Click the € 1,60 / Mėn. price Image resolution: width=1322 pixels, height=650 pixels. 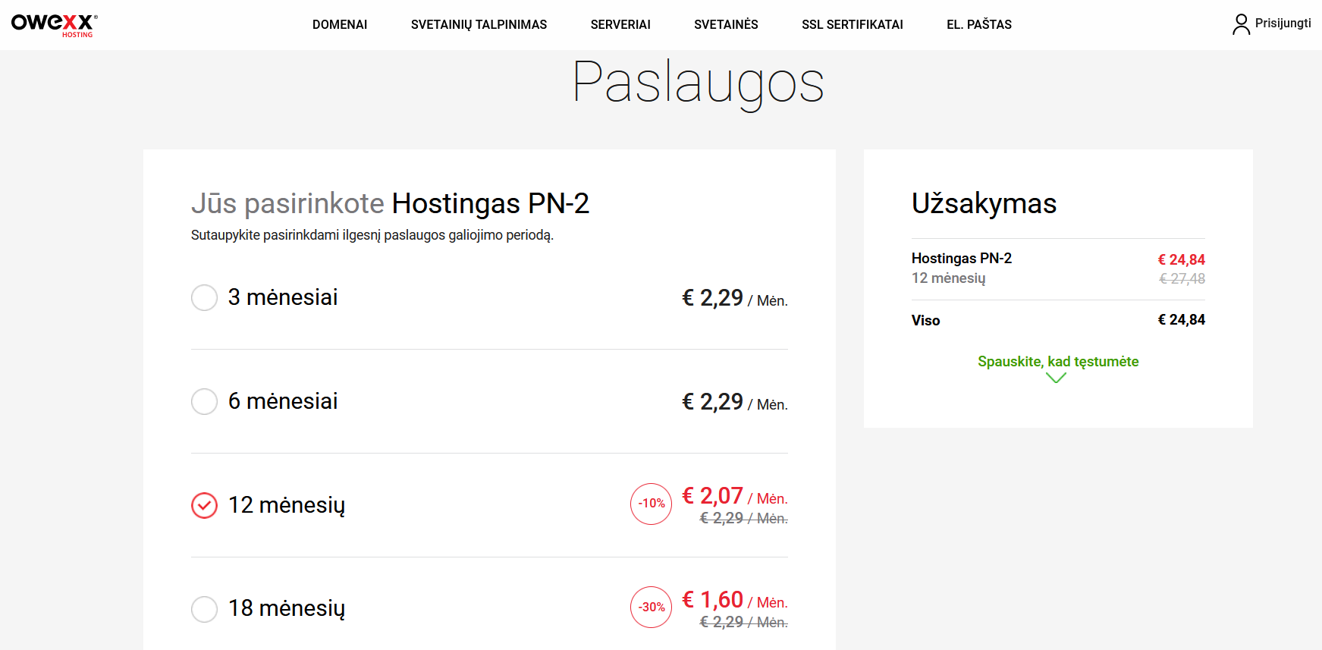pyautogui.click(x=735, y=601)
